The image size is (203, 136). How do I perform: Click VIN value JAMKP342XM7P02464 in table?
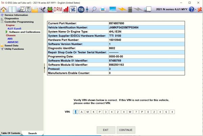coord(123,27)
